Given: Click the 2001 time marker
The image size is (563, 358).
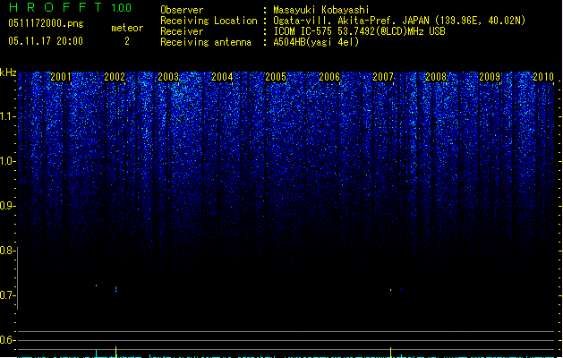Looking at the screenshot, I should [x=61, y=76].
